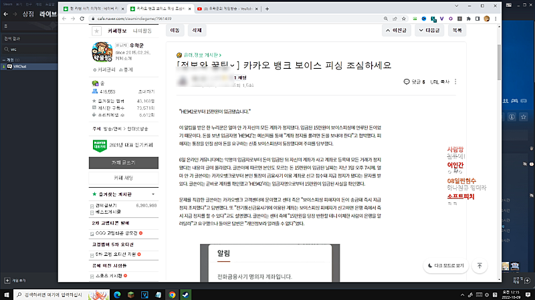
Task: Star the cafe as favorite
Action: click(x=96, y=31)
